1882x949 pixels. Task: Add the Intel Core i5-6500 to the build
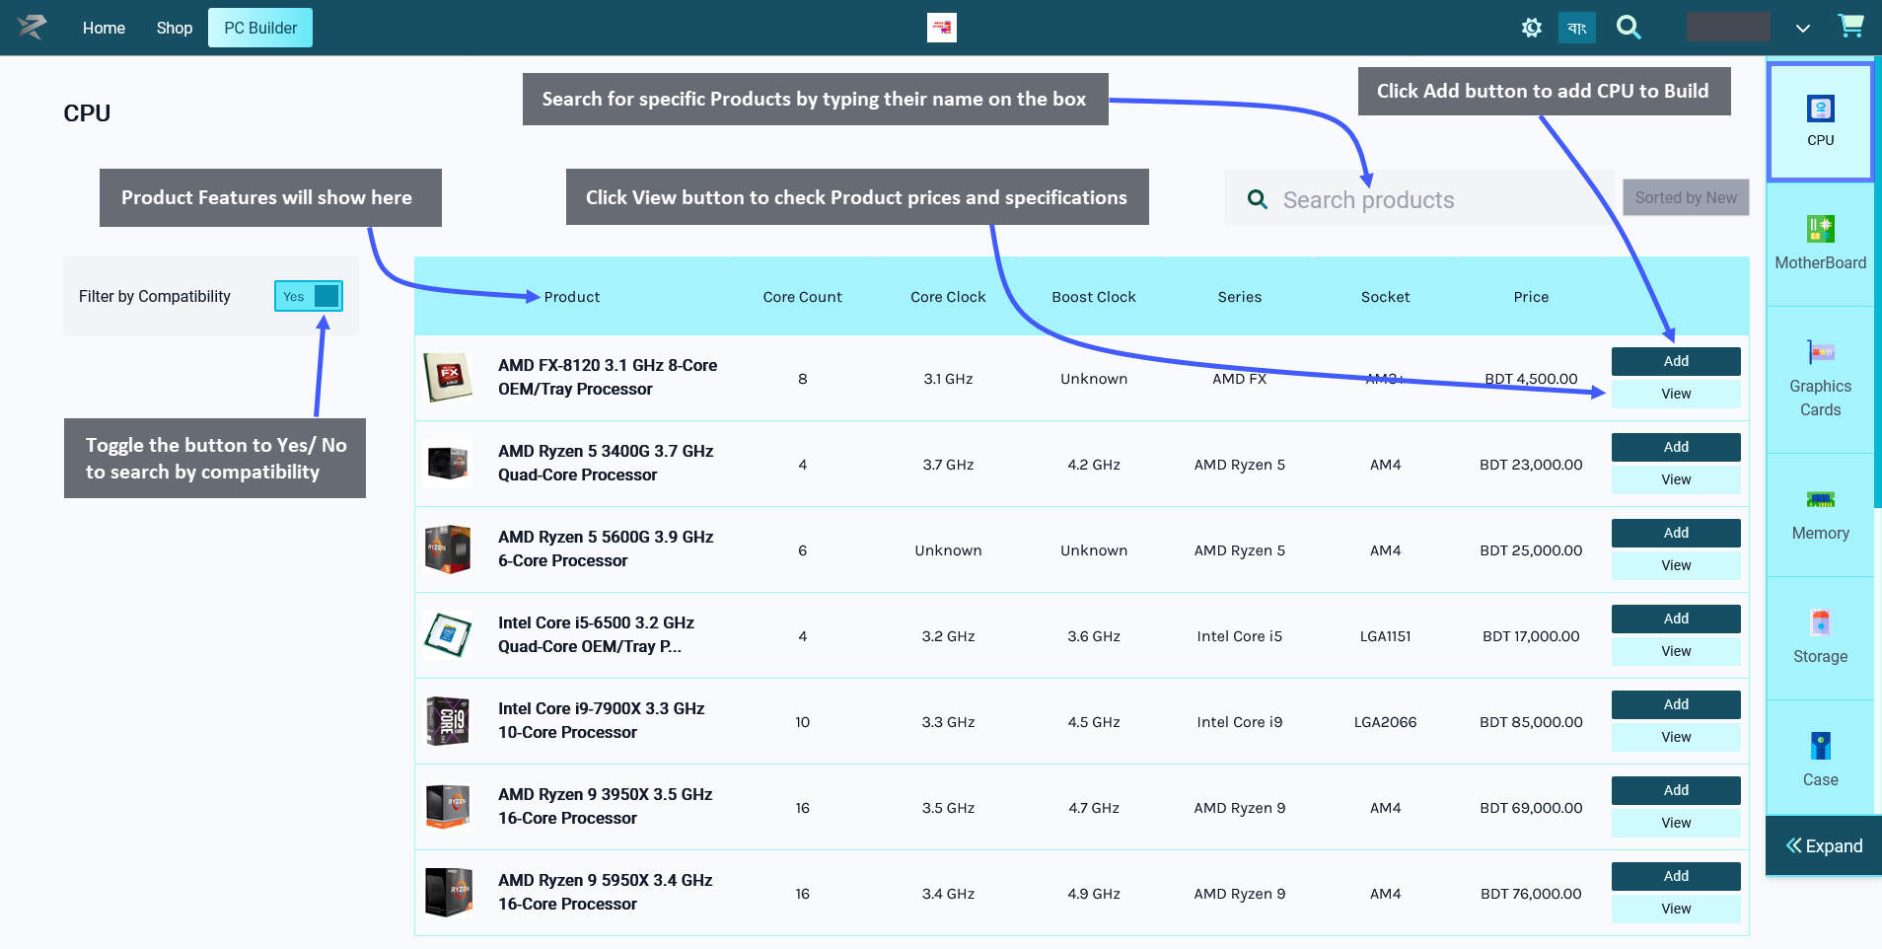coord(1676,619)
